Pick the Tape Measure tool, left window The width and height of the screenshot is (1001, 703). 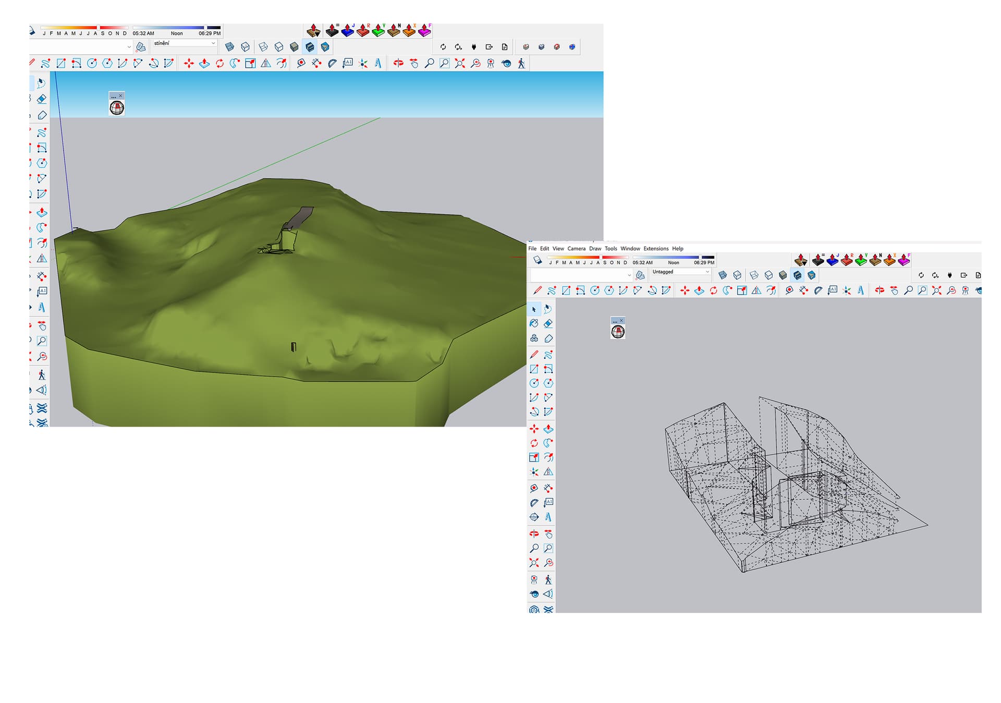tap(301, 64)
